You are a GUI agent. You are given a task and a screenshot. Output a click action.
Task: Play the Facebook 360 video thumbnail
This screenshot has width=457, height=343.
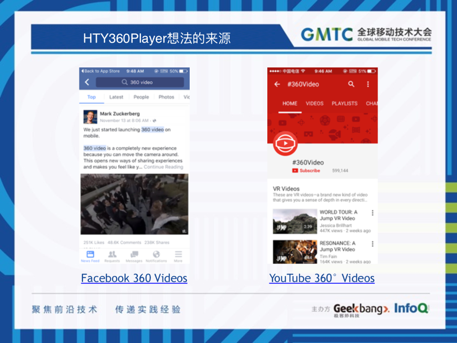(x=134, y=204)
